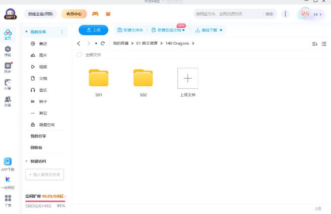The image size is (331, 214).
Task: Select 种子 category
Action: click(x=43, y=101)
